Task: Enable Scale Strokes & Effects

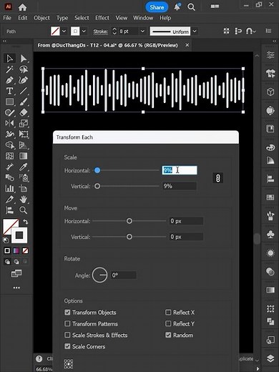Action: point(67,335)
